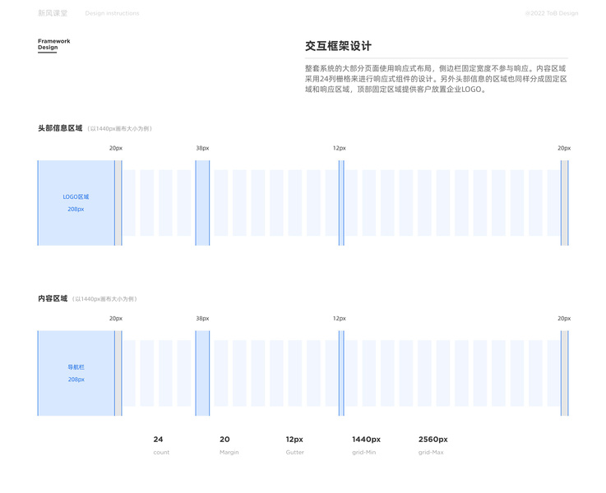Select the 交互框架设计 title
This screenshot has width=606, height=493.
338,46
